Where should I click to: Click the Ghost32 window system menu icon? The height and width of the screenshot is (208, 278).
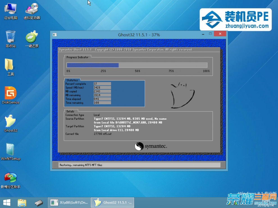[54, 35]
